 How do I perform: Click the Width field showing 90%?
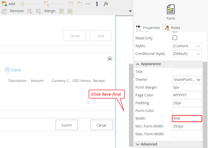[187, 118]
